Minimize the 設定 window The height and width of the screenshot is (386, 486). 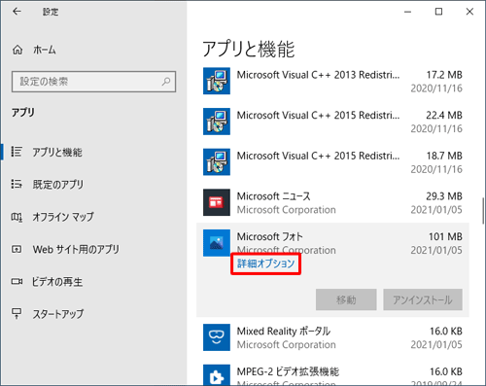pos(408,12)
